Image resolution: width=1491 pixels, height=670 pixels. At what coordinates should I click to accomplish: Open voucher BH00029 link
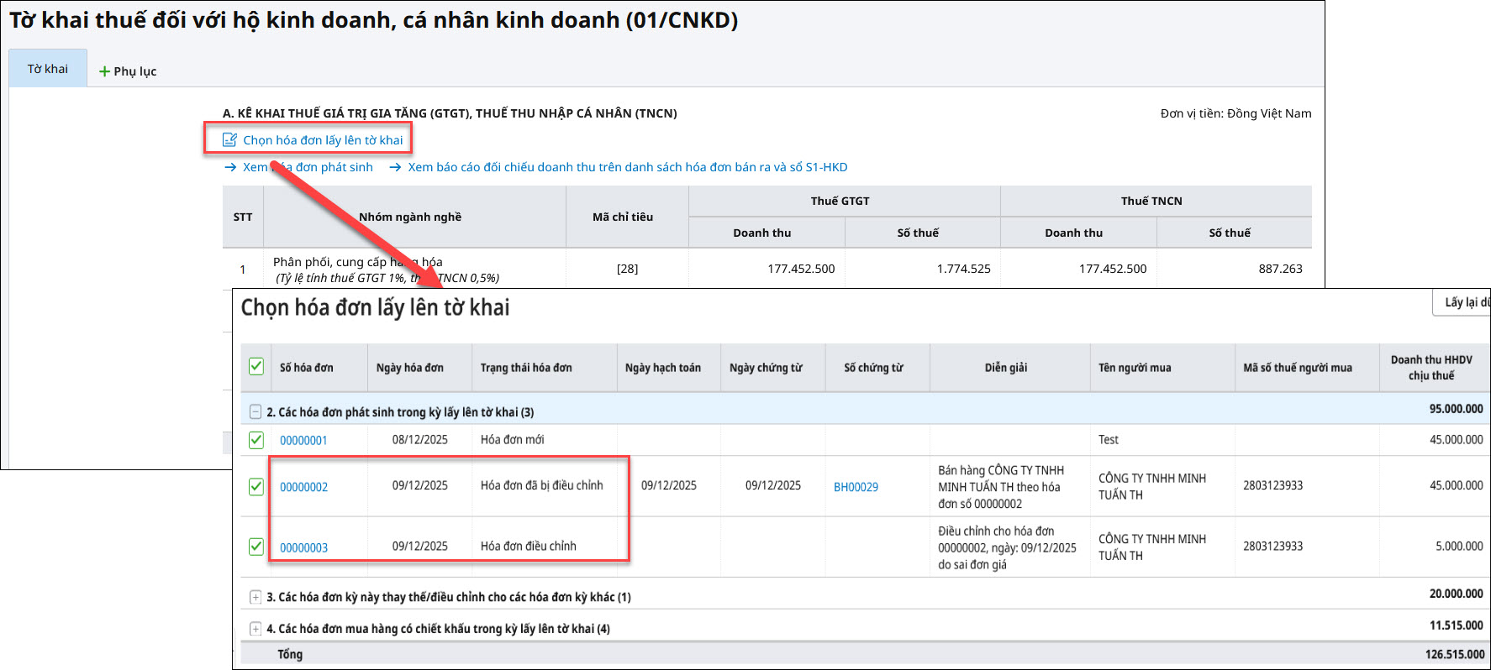pyautogui.click(x=856, y=487)
